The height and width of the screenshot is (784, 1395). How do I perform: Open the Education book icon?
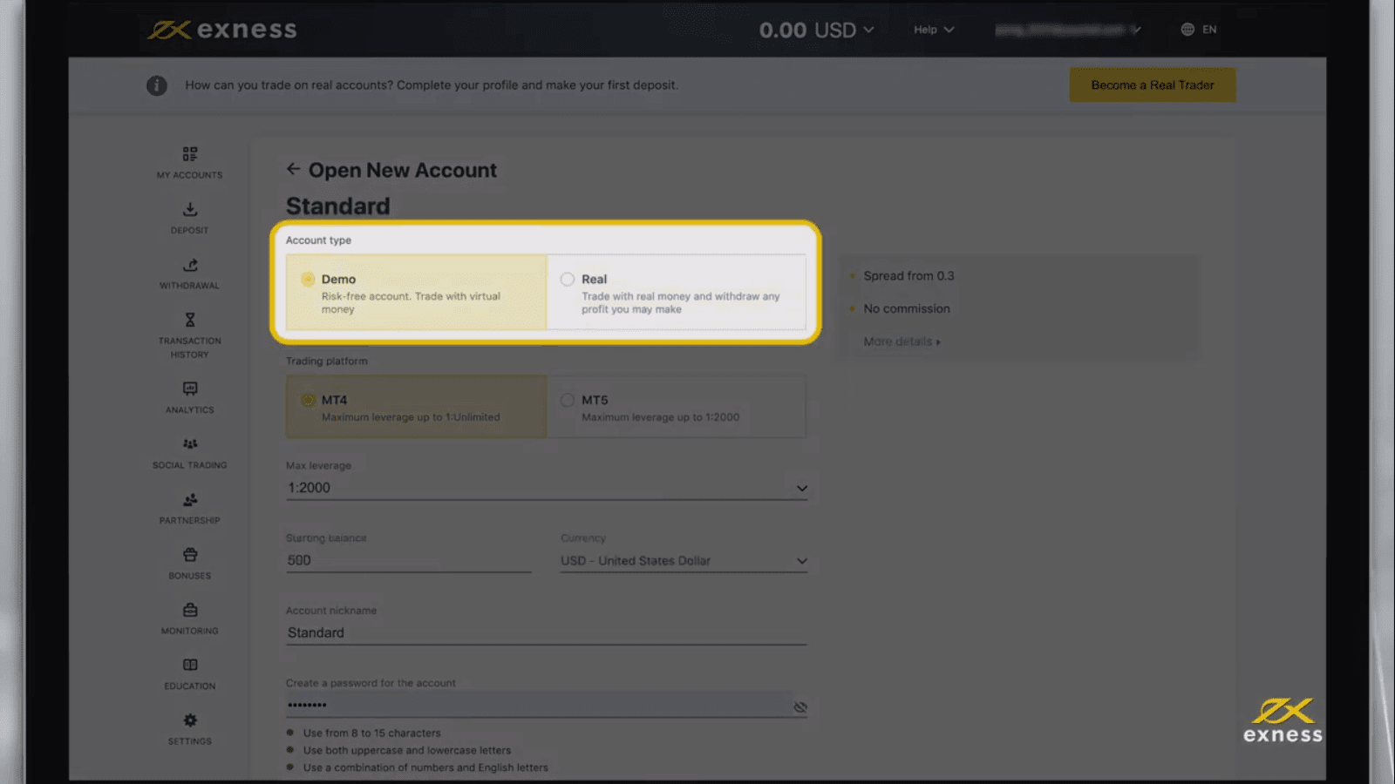tap(189, 665)
